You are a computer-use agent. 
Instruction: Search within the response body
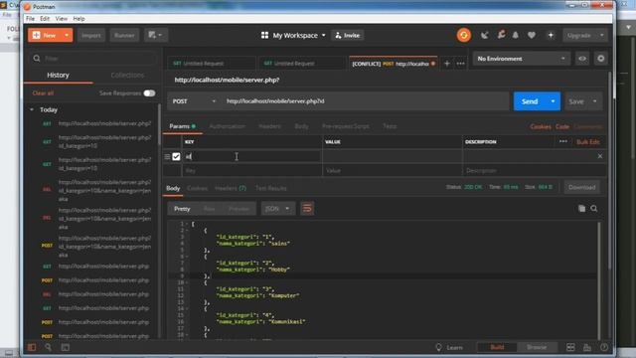(594, 209)
